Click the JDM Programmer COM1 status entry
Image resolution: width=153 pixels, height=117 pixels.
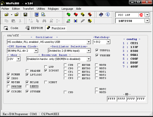click(20, 114)
